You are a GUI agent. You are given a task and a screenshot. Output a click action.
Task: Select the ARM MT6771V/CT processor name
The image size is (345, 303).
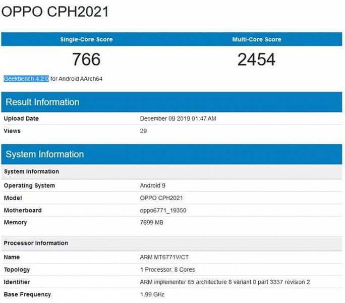[x=164, y=257]
